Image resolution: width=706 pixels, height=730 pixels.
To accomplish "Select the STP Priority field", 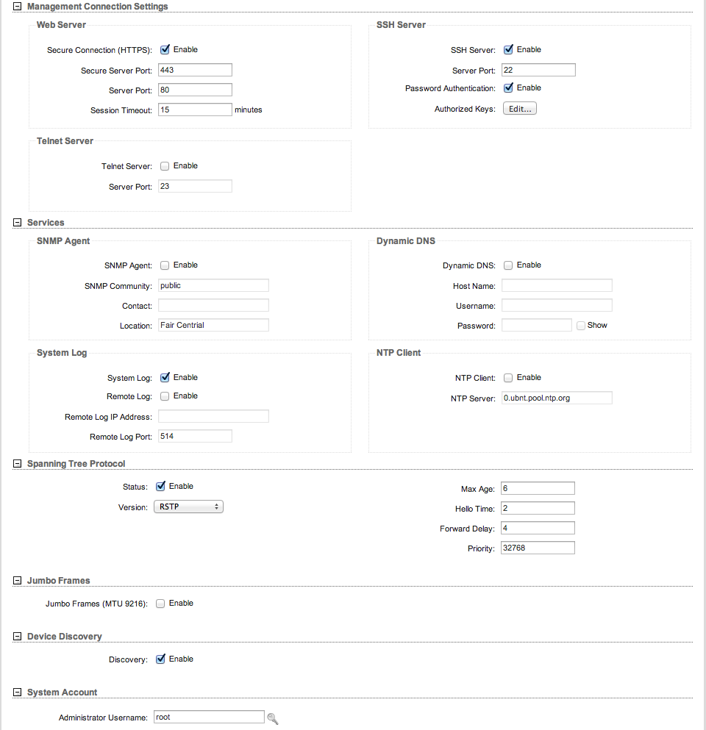I will click(x=537, y=548).
